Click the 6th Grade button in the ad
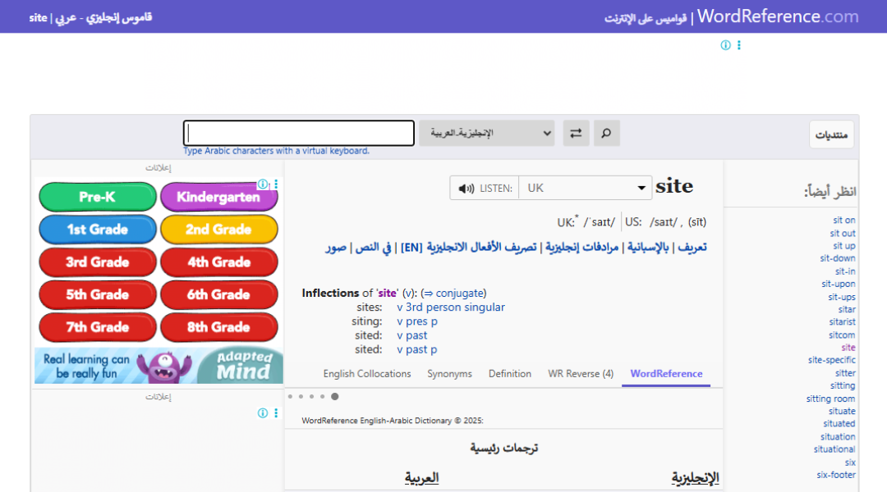Image resolution: width=887 pixels, height=492 pixels. coord(219,294)
